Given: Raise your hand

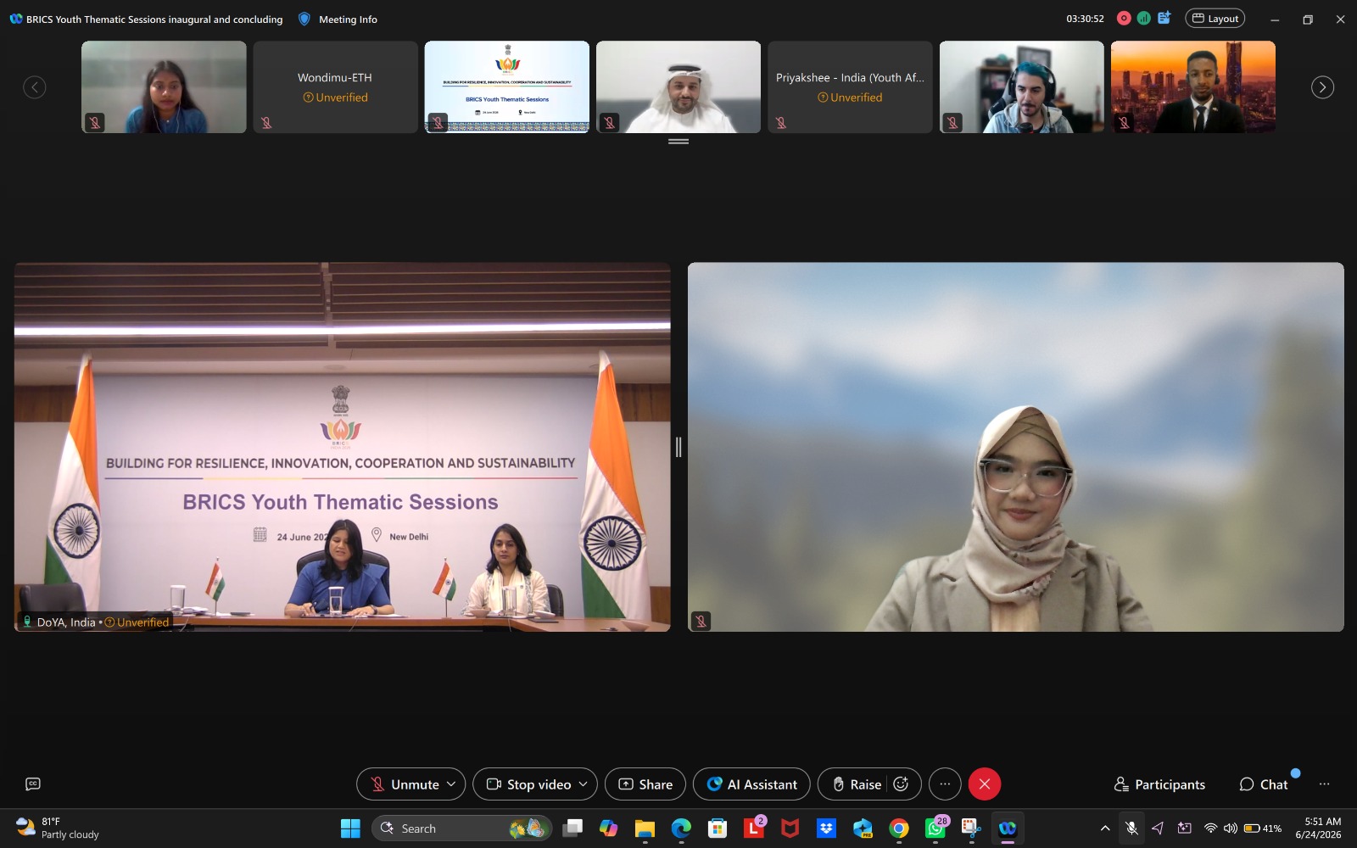Looking at the screenshot, I should click(x=855, y=784).
